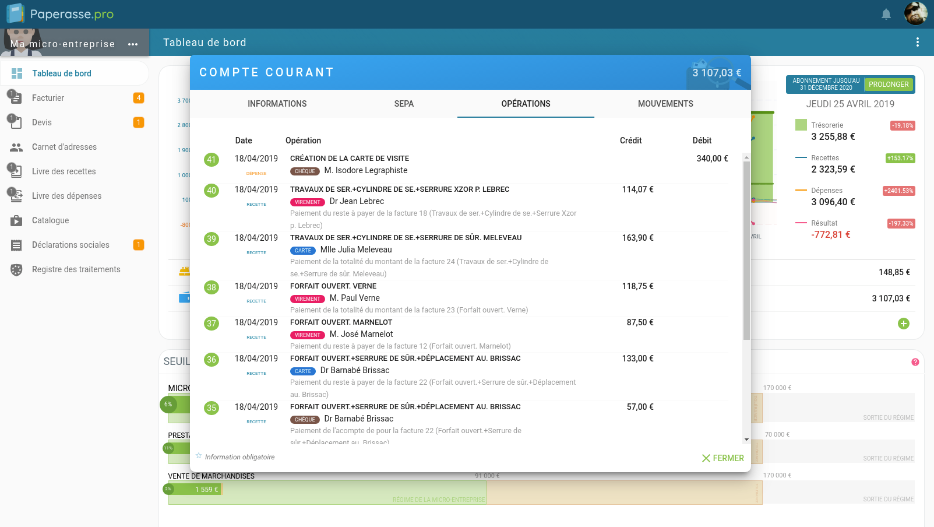Open the Livre des recettes

(x=64, y=171)
